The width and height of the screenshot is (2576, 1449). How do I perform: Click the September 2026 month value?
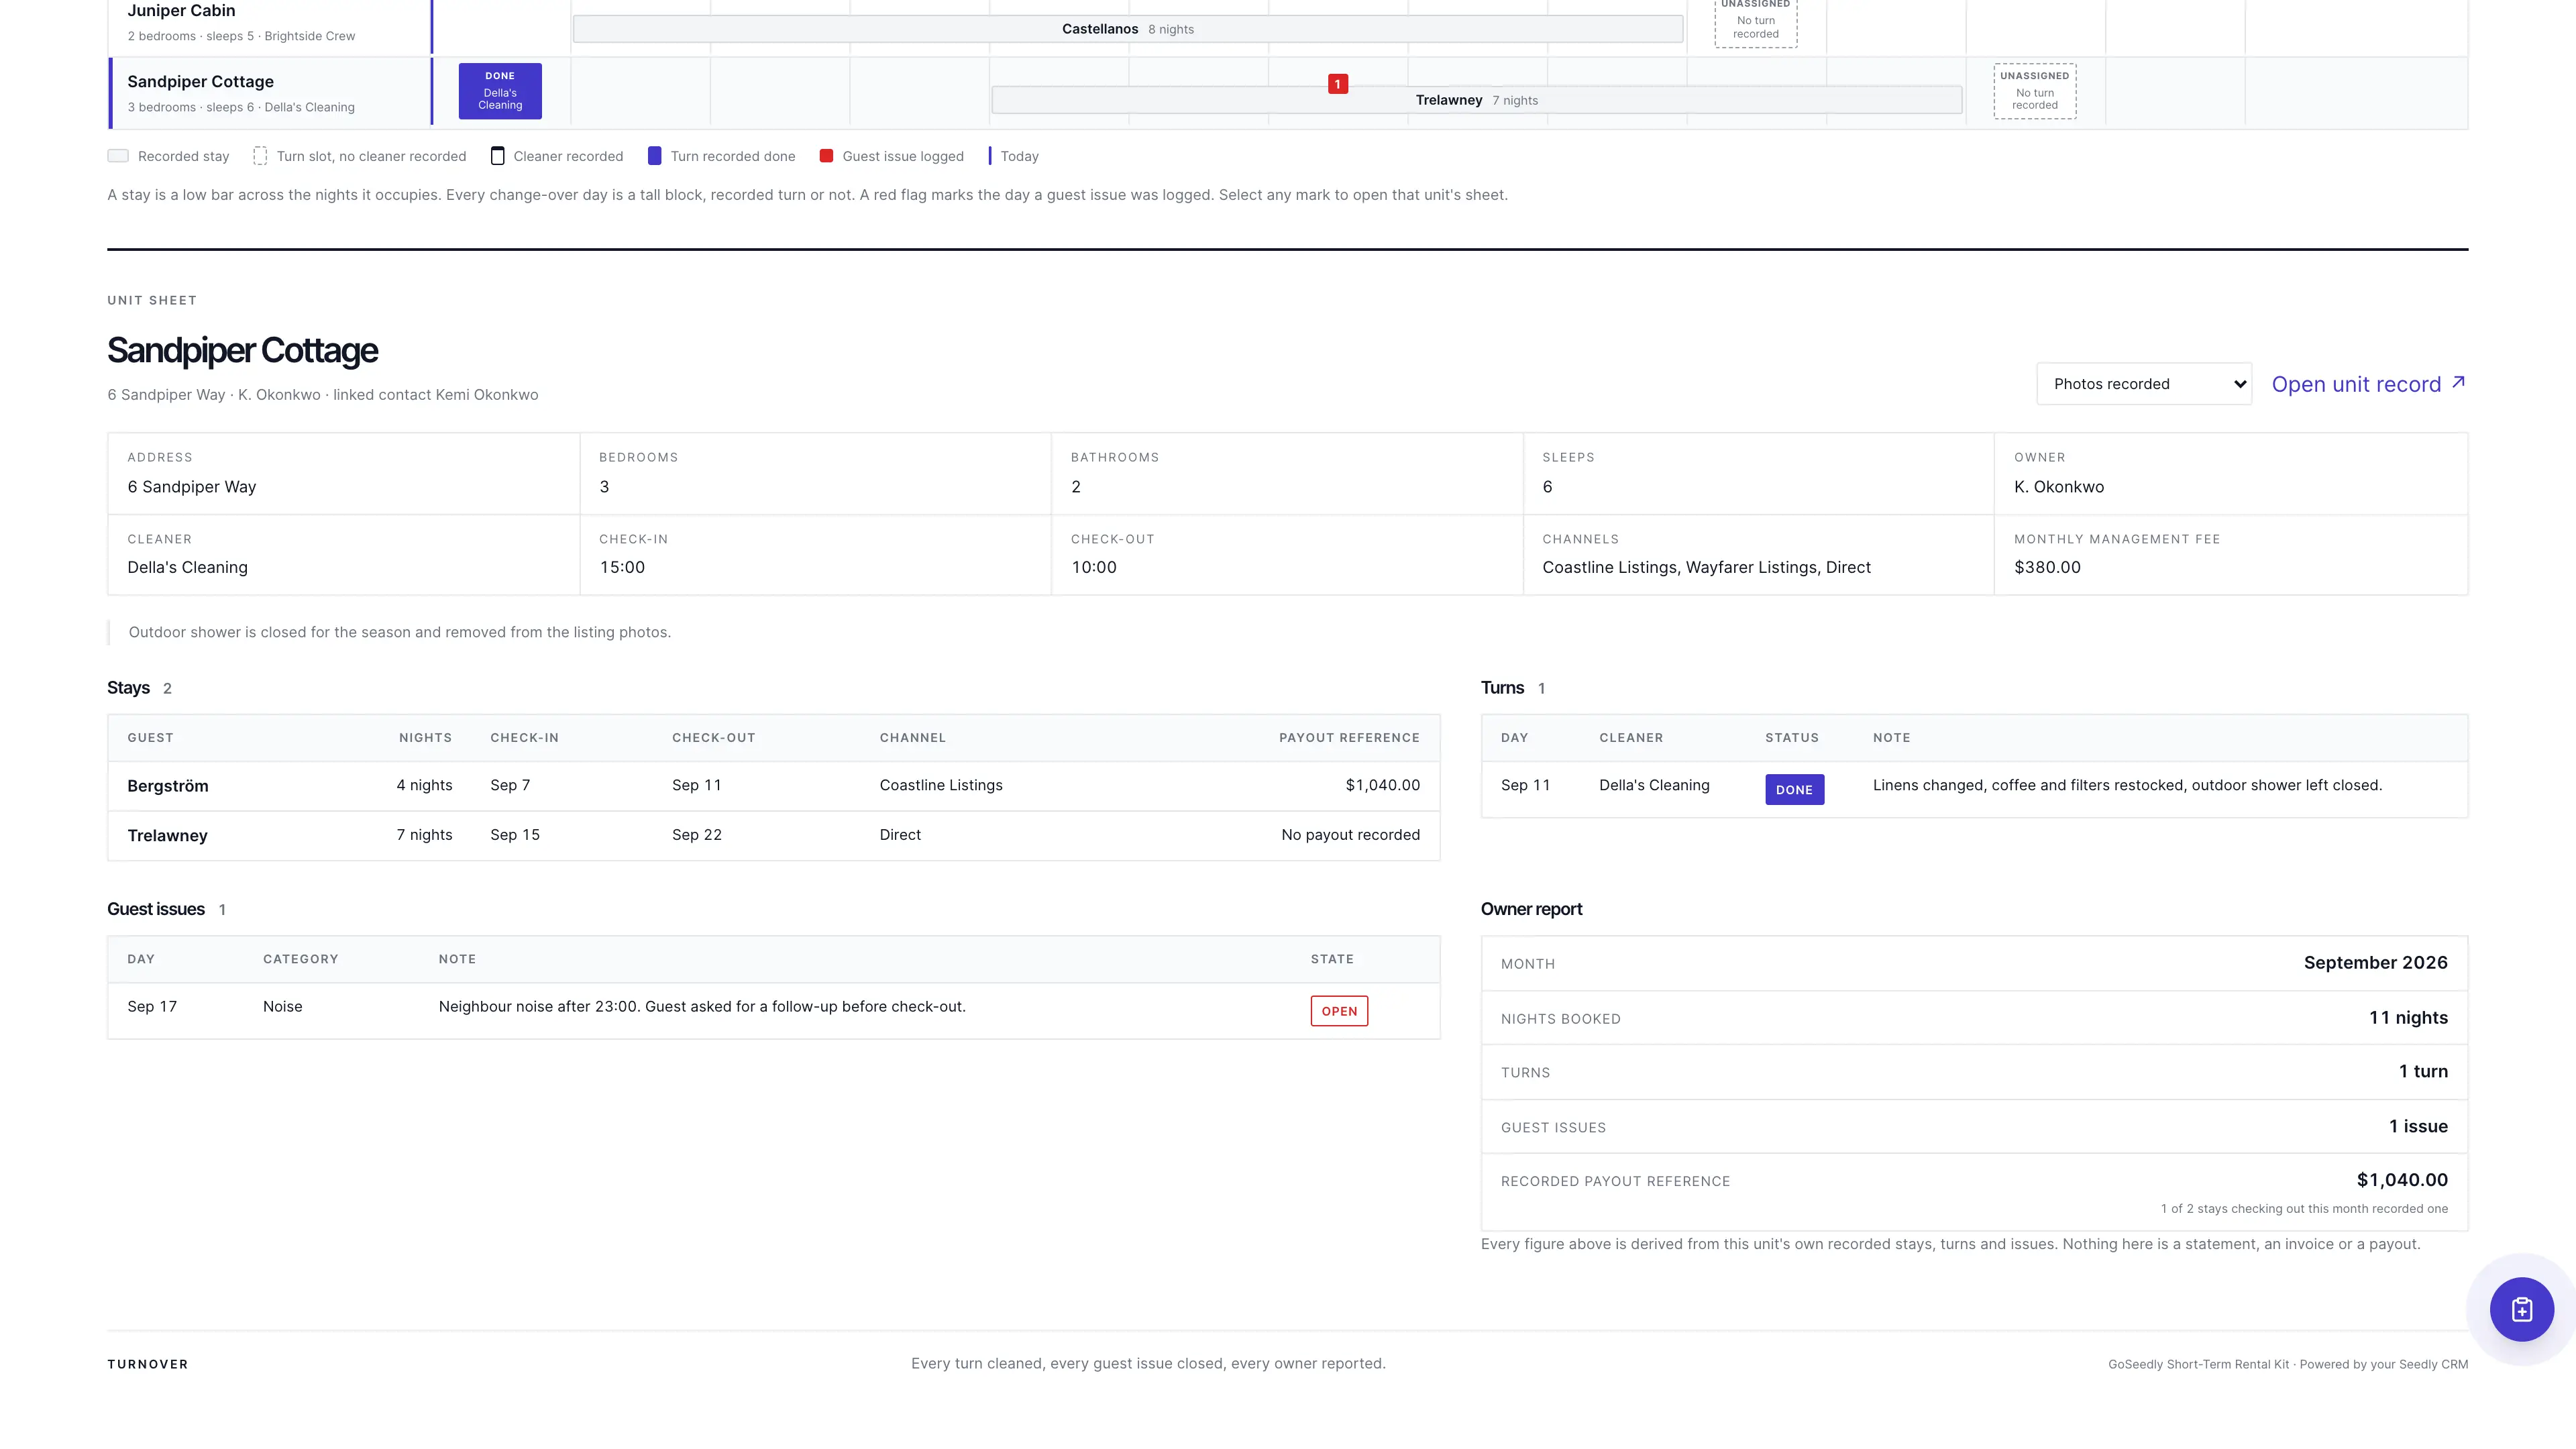[x=2375, y=963]
